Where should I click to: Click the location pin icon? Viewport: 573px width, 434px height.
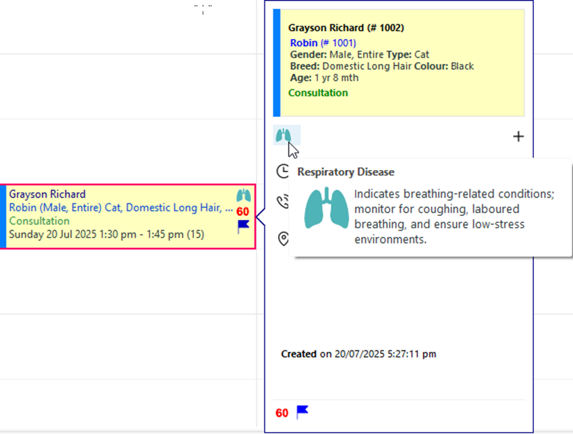click(x=283, y=238)
